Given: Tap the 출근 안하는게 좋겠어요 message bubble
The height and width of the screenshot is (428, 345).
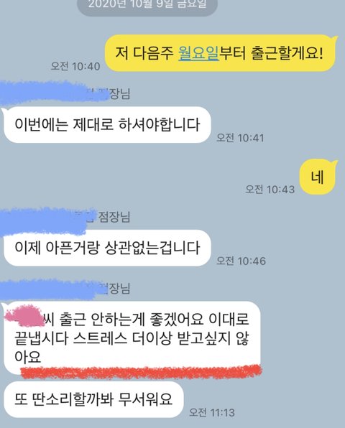Looking at the screenshot, I should tap(132, 338).
